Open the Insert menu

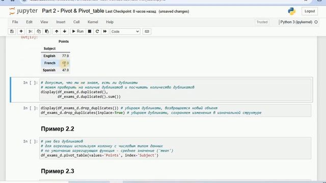point(61,22)
